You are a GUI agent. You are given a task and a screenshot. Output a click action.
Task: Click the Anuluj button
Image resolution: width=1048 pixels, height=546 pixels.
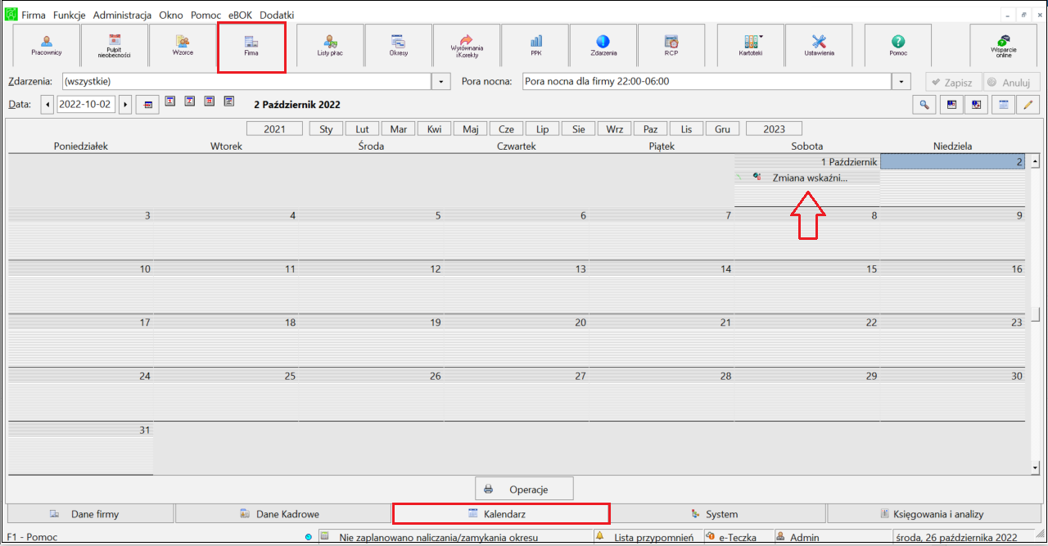point(1012,82)
